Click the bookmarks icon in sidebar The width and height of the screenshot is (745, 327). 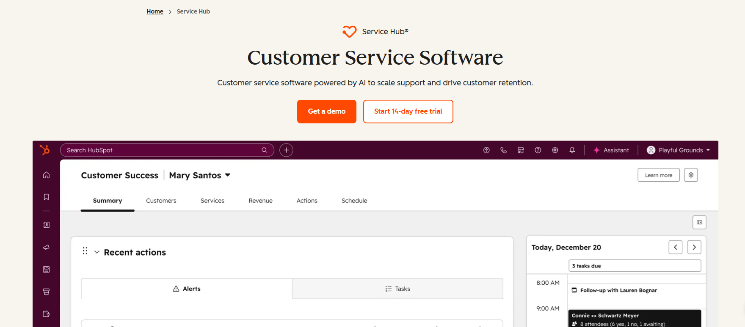(46, 197)
